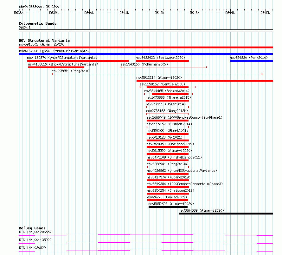
Task: Open esv2158152 (Bentley2008) variant
Action: pos(162,84)
